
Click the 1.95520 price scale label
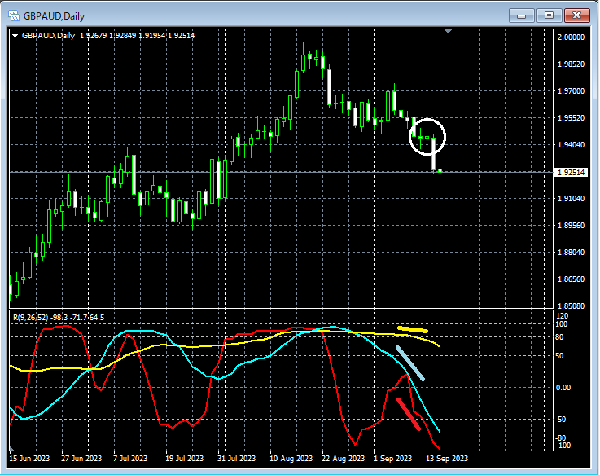571,118
